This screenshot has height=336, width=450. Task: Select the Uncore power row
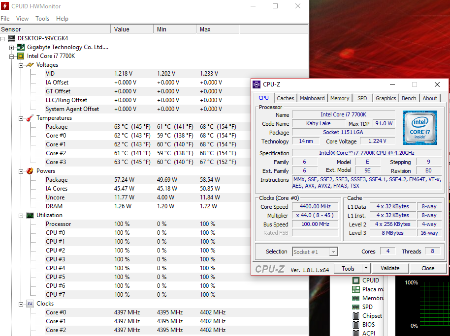tap(148, 197)
